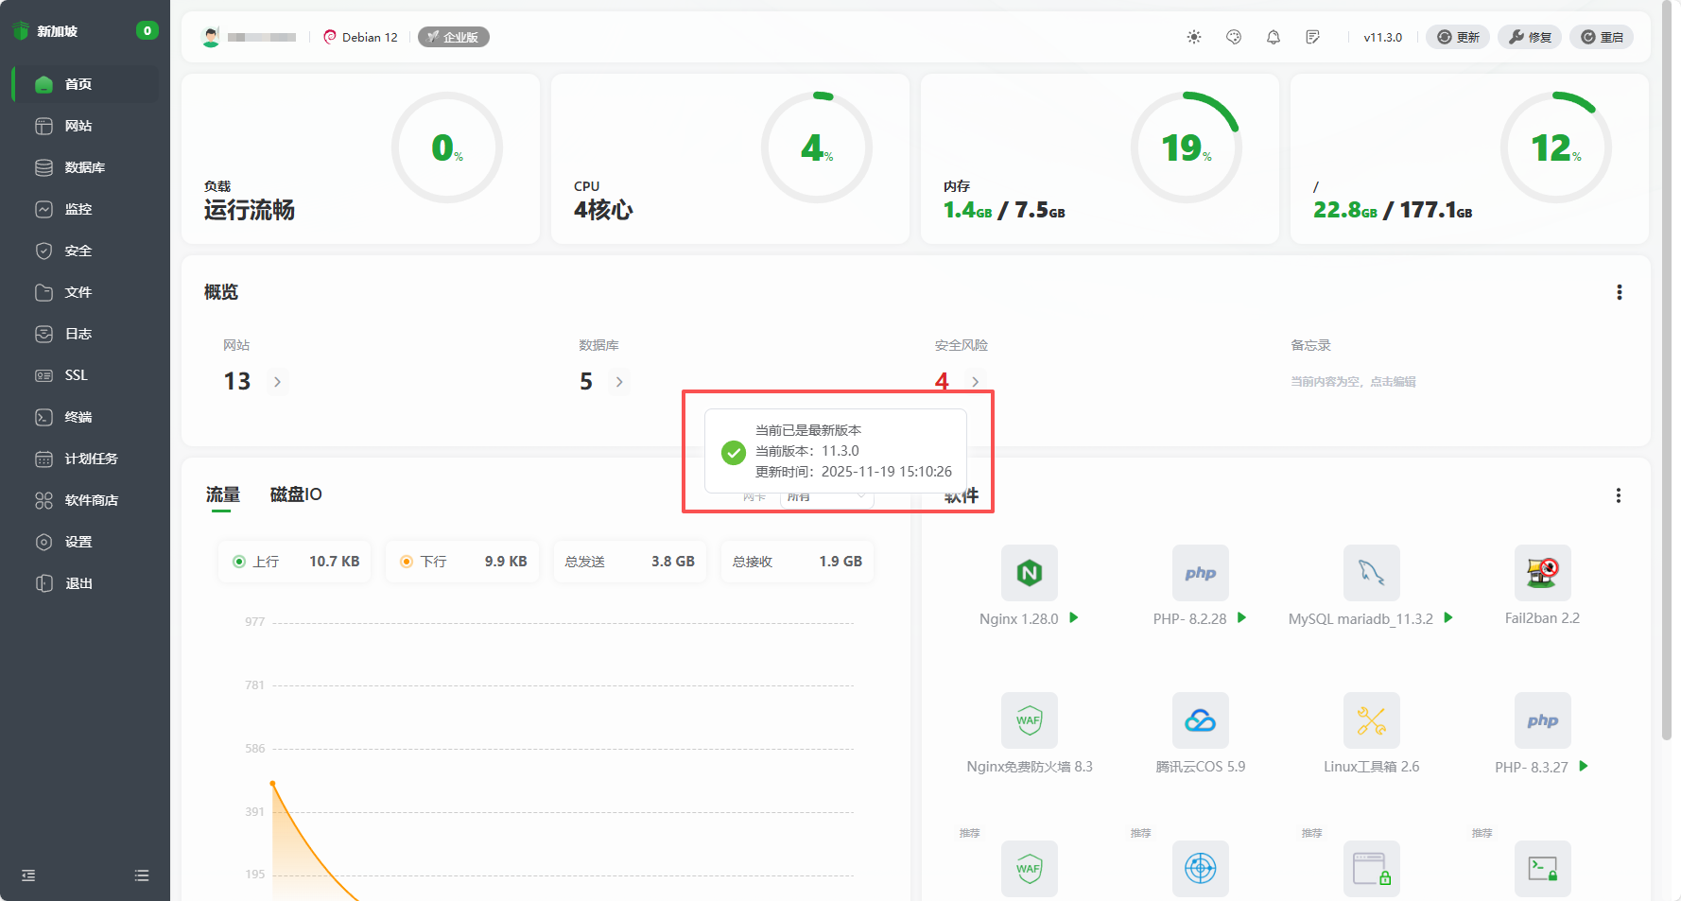Click the 更新 button
Screen dimensions: 1681x901
(x=1458, y=37)
